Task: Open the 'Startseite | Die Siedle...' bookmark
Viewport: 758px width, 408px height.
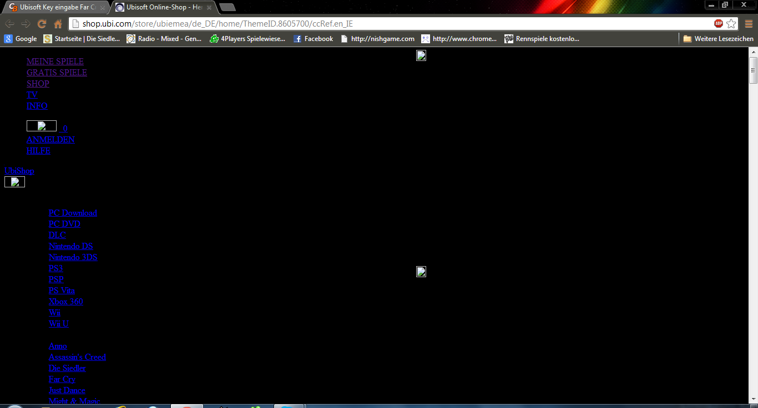Action: point(82,39)
